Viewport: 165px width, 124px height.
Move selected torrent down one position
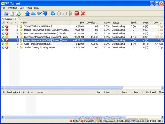click(39, 14)
